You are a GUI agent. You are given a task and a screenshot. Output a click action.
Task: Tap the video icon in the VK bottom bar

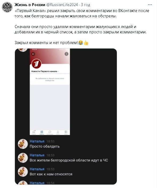tap(66, 132)
